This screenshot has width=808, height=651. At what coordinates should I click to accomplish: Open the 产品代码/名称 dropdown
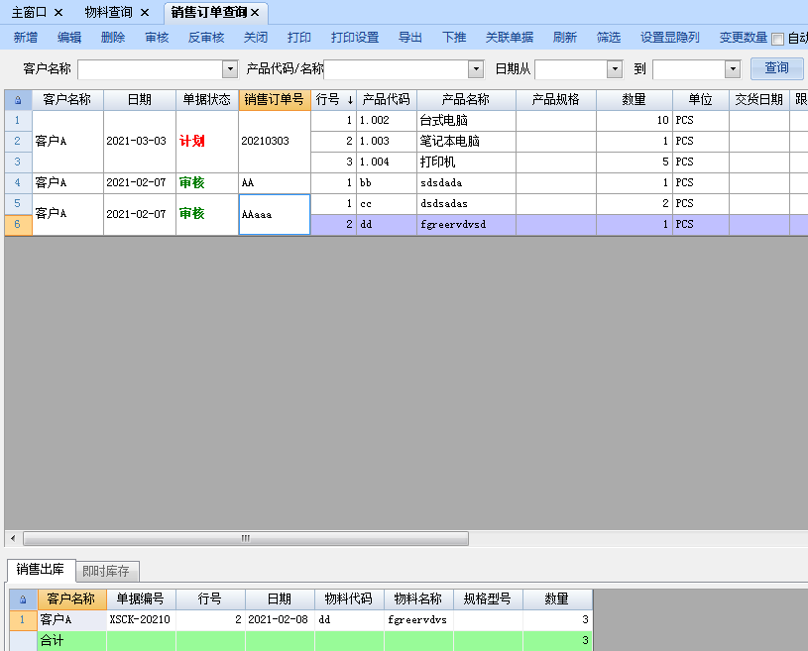(475, 69)
